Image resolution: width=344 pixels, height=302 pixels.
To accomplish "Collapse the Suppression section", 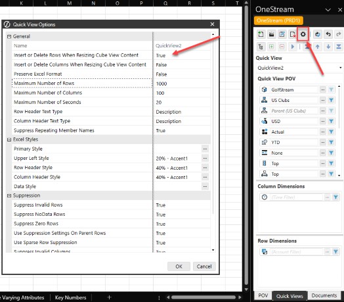I will tap(9, 196).
